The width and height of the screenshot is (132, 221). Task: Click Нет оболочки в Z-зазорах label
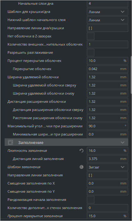click(29, 36)
